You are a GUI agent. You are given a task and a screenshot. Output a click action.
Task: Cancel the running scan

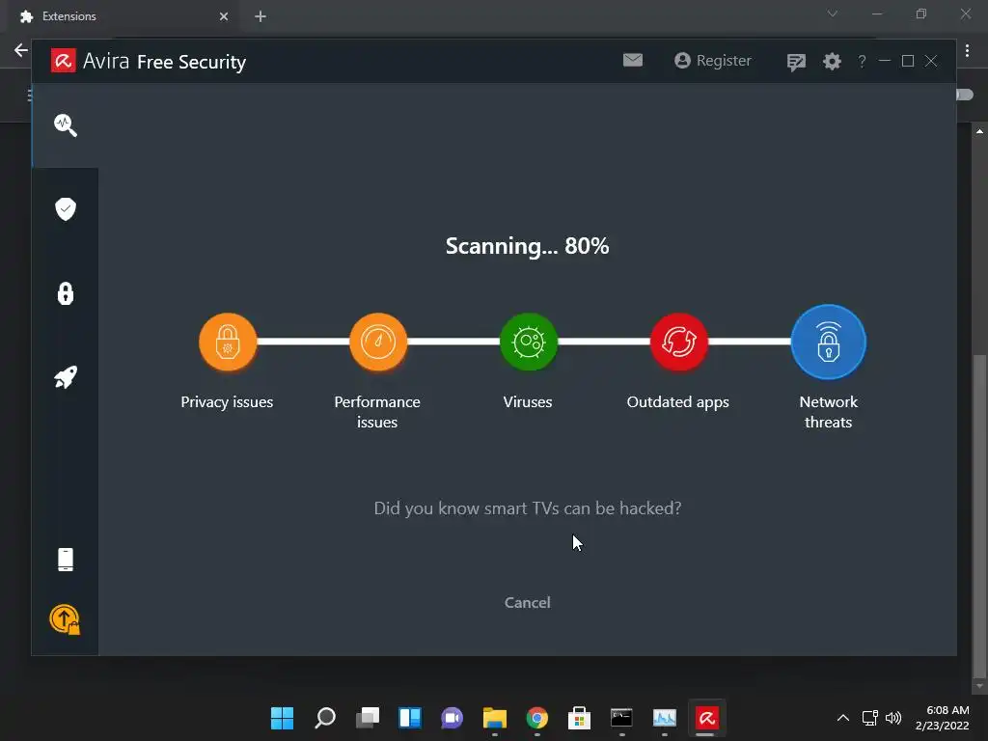click(x=528, y=602)
